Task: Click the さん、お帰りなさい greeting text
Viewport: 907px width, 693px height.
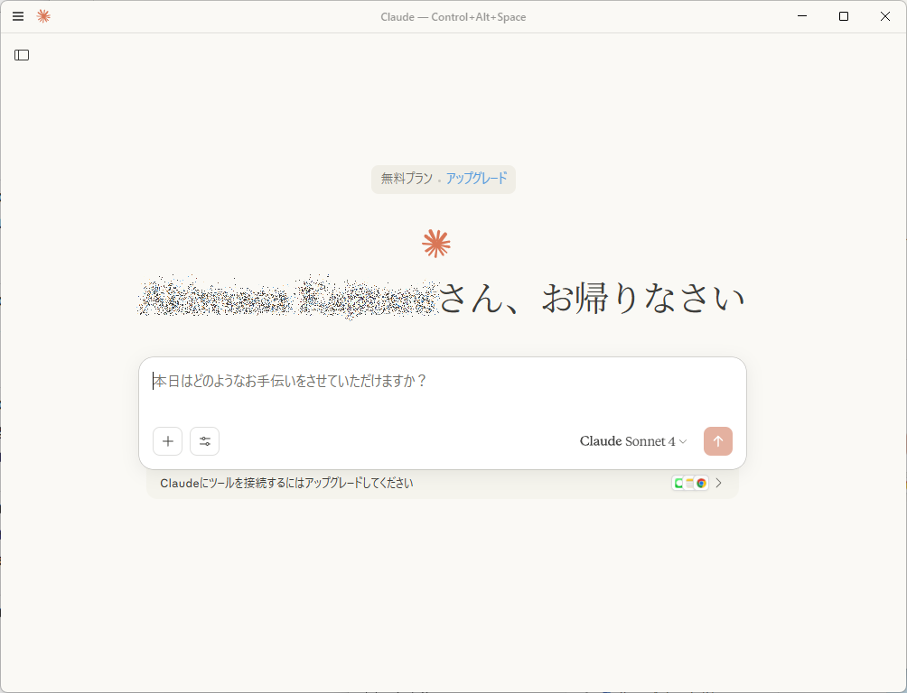Action: pos(591,299)
